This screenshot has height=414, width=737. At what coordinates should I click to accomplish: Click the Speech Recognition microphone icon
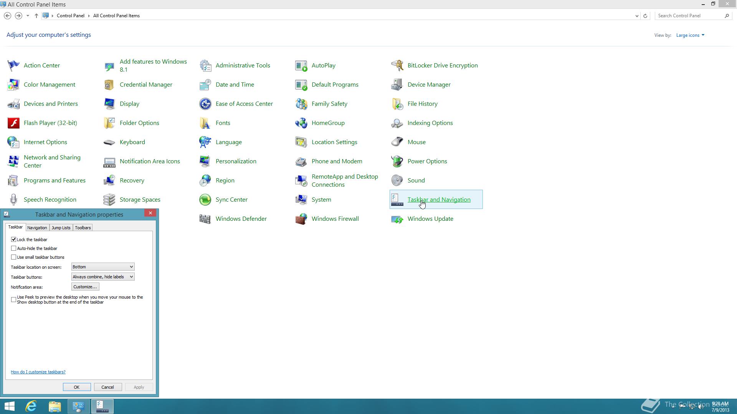coord(13,200)
